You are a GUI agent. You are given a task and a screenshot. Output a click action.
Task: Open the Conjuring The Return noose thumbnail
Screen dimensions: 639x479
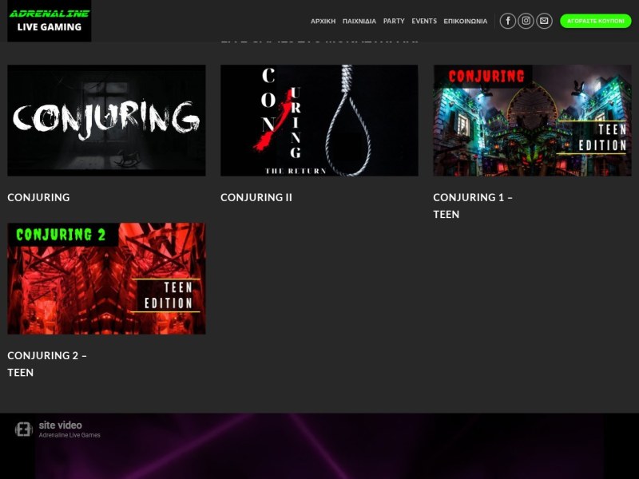(x=319, y=121)
